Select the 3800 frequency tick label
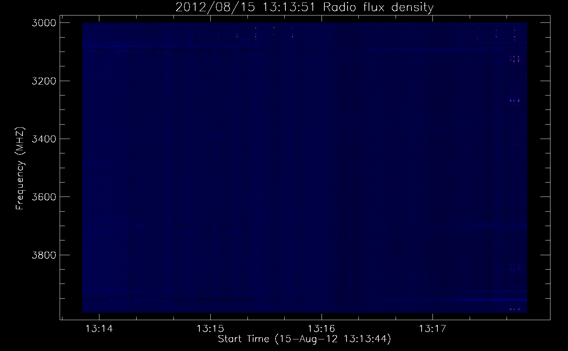This screenshot has height=351, width=568. click(44, 255)
